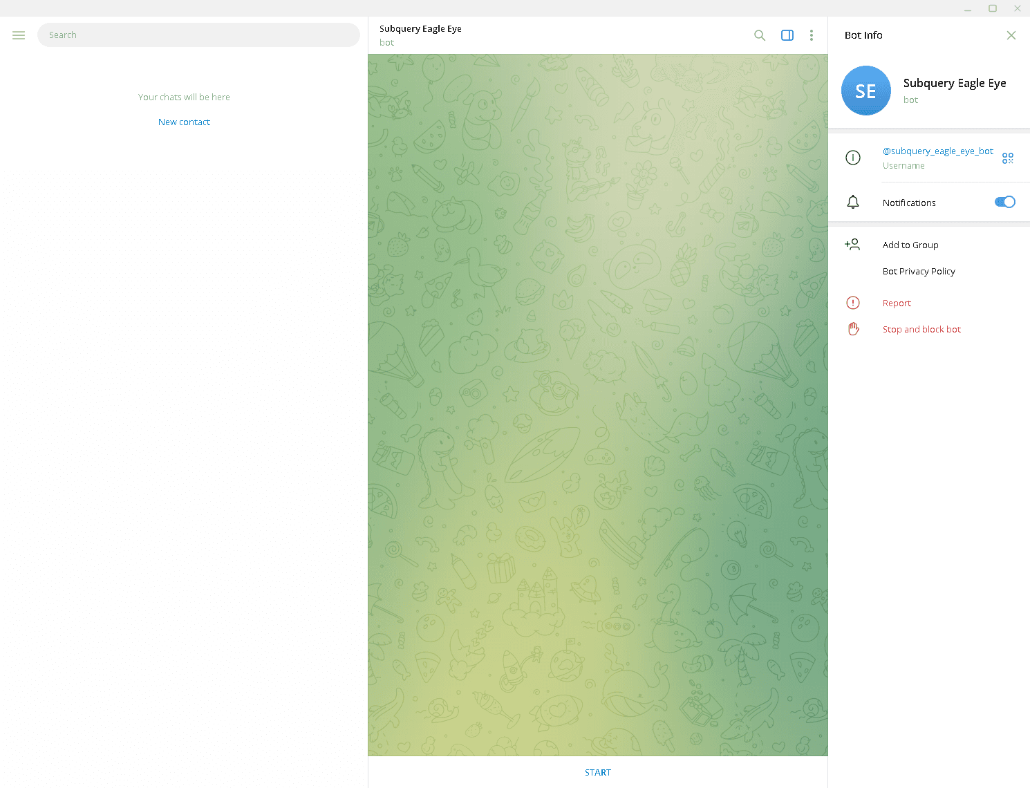Minimize the Telegram window

coord(968,8)
